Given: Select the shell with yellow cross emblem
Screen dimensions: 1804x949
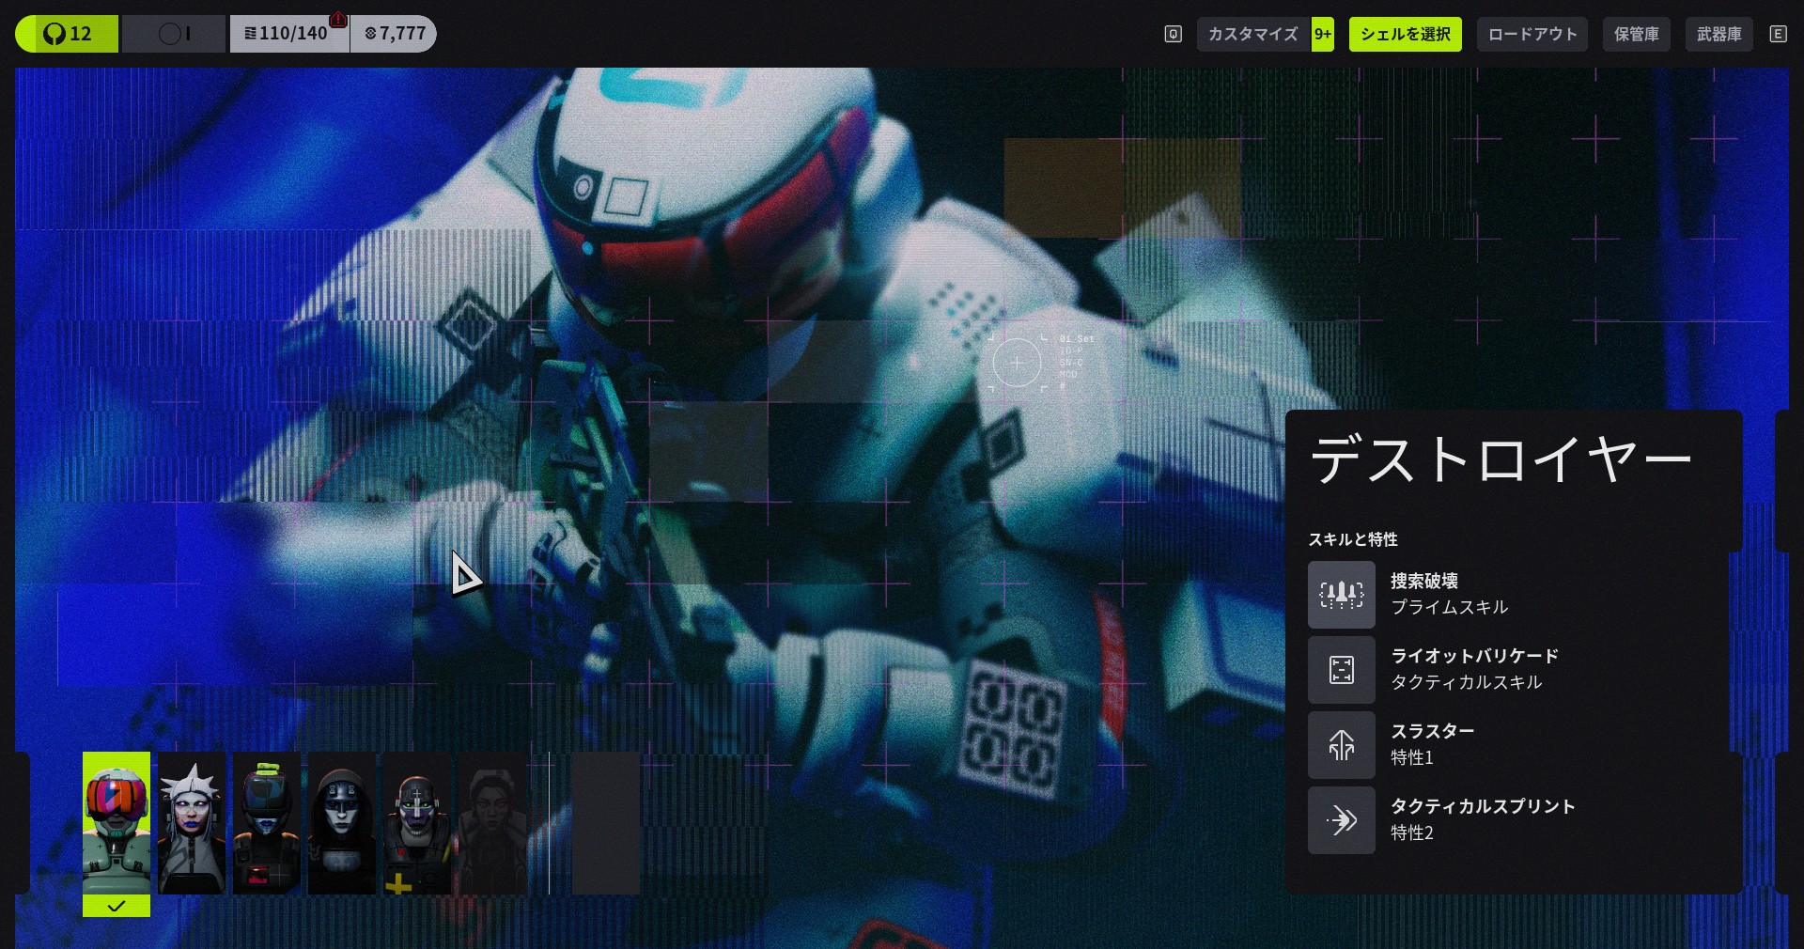Looking at the screenshot, I should (417, 824).
